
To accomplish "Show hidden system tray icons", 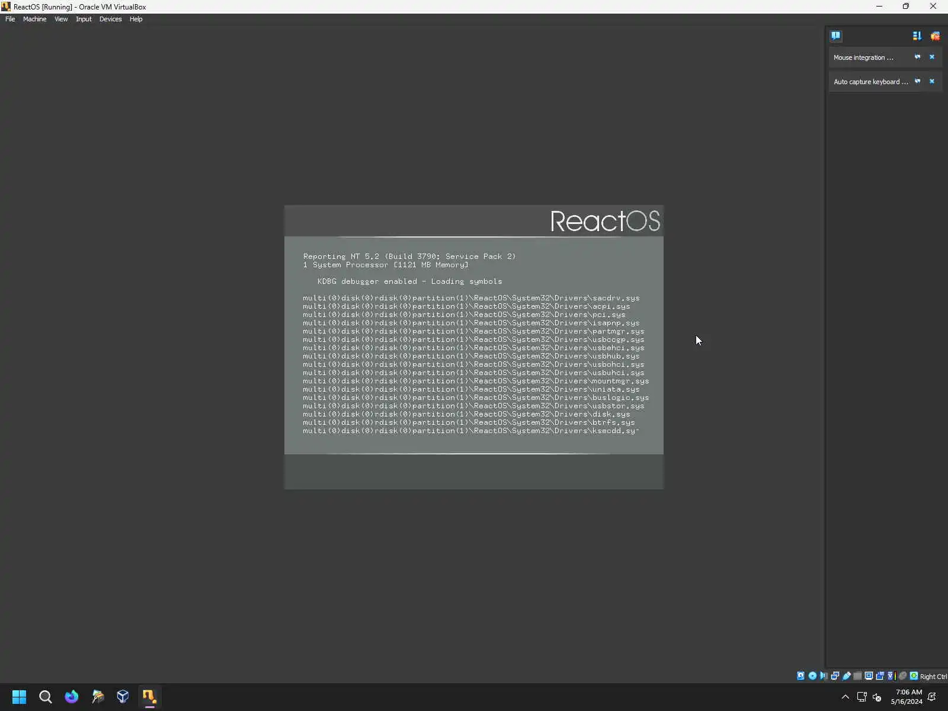I will tap(845, 697).
